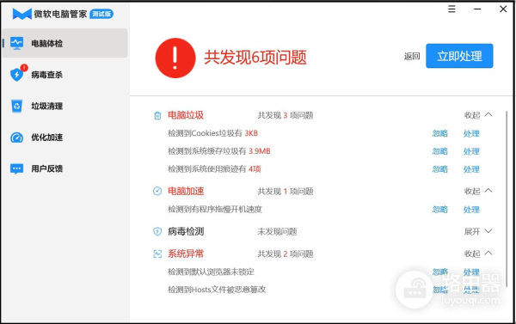This screenshot has width=516, height=324.
Task: Open the 用户反馈 chat icon
Action: tap(17, 168)
